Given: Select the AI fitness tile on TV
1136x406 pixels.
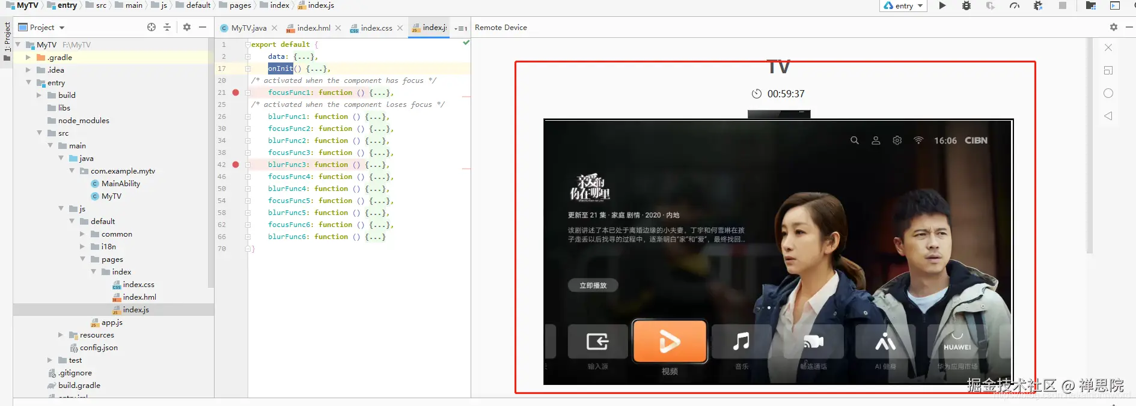Looking at the screenshot, I should (885, 342).
